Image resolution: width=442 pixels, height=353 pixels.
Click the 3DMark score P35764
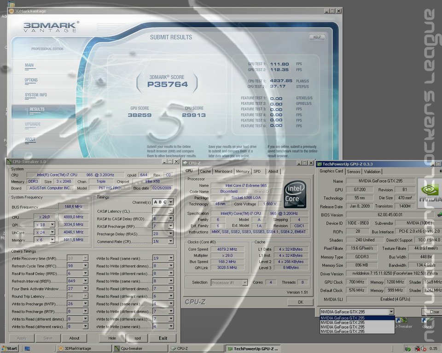[168, 84]
